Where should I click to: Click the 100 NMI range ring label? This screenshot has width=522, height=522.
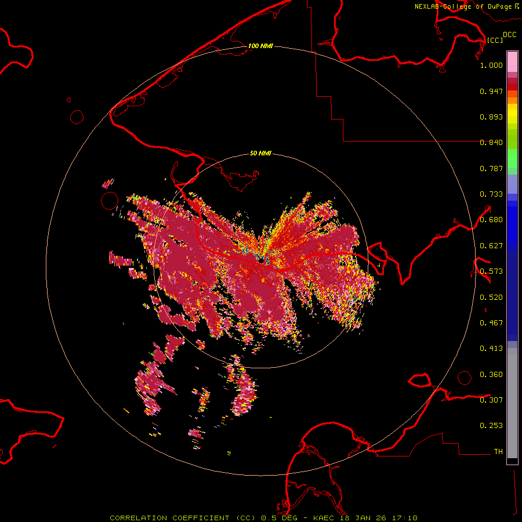[260, 46]
